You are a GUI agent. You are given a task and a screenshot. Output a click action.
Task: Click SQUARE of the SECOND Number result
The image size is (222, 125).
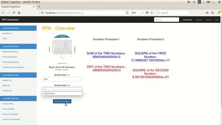pyautogui.click(x=151, y=74)
